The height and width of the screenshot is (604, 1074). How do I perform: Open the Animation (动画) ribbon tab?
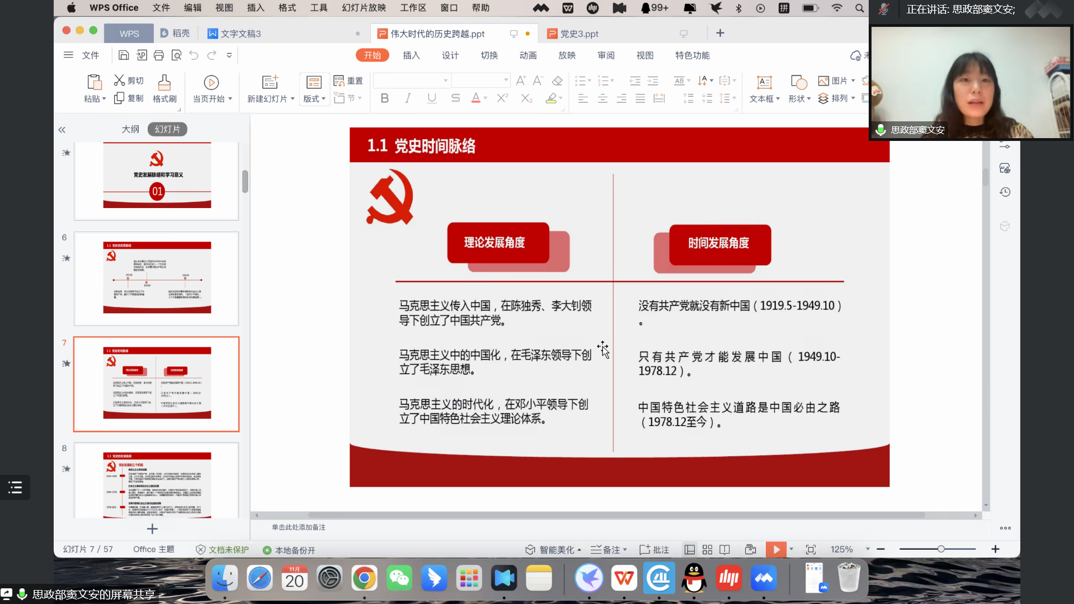click(528, 55)
